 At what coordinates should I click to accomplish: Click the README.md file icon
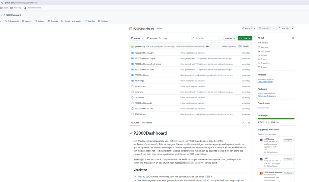click(x=132, y=114)
